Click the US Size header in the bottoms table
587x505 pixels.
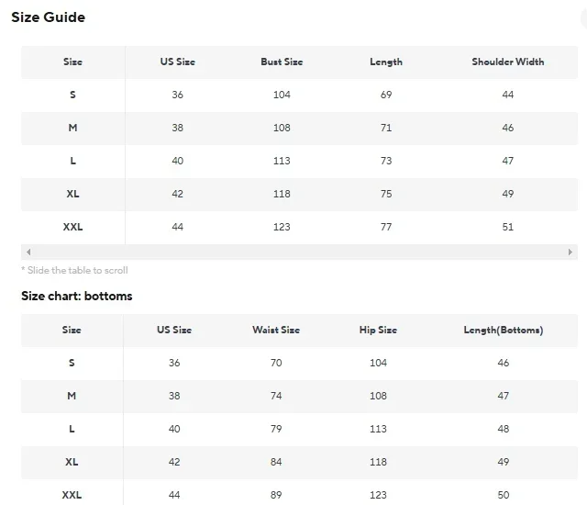click(174, 330)
